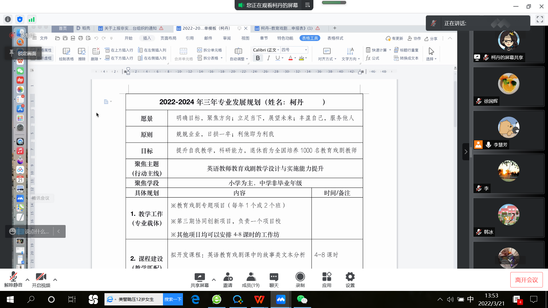Image resolution: width=548 pixels, height=308 pixels.
Task: Open 稻壳 tab
Action: pos(83,28)
